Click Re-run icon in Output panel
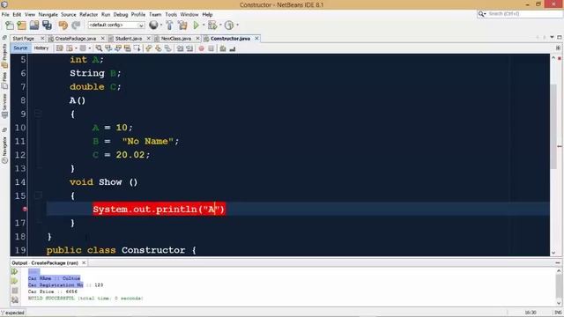This screenshot has width=564, height=317. coord(15,272)
